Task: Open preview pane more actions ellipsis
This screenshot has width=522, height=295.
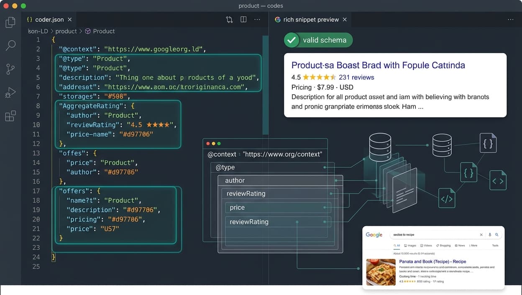Action: pos(511,20)
